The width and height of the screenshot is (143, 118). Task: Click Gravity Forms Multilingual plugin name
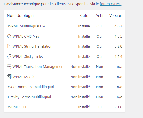pos(29,97)
